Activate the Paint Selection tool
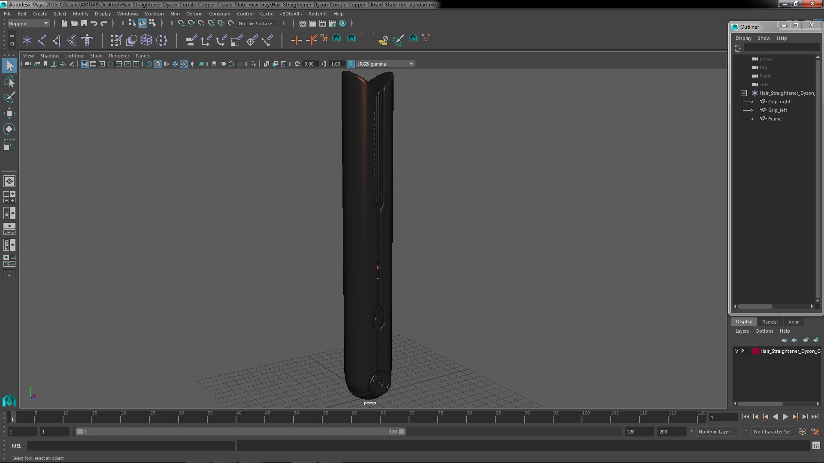Image resolution: width=824 pixels, height=463 pixels. (9, 97)
